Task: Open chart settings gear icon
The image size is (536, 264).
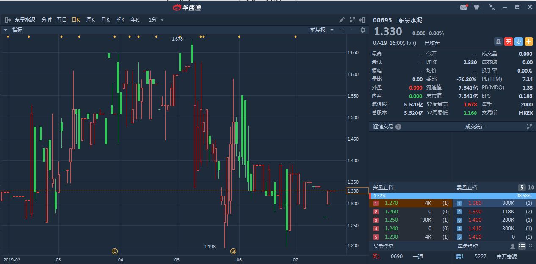Action: [x=363, y=30]
